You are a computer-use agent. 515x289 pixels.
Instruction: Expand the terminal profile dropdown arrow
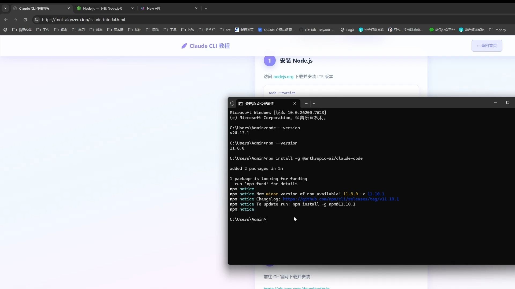(314, 104)
